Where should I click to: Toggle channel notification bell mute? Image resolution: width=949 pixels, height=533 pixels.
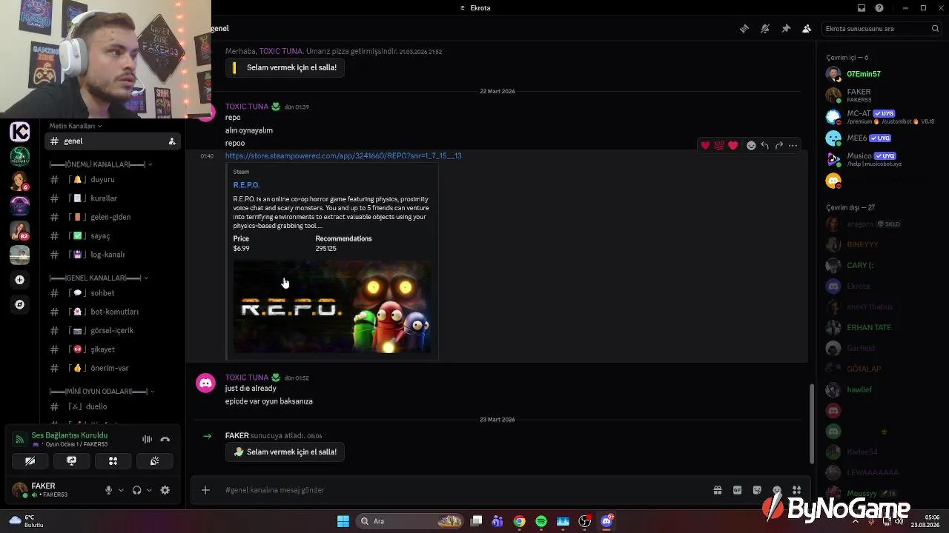click(765, 29)
